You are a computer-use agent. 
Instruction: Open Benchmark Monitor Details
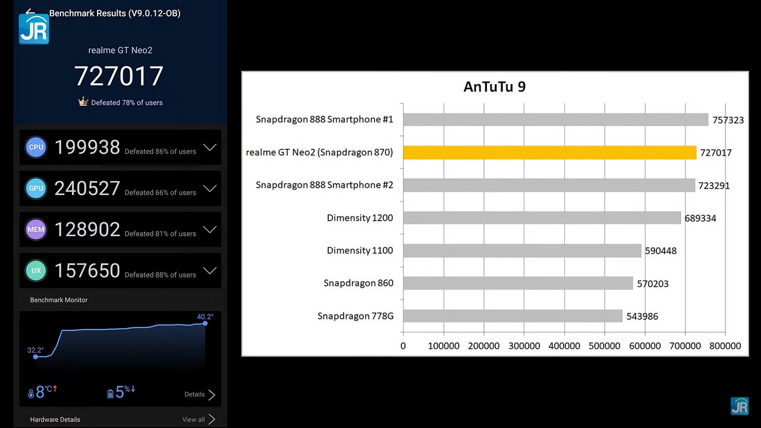point(200,395)
